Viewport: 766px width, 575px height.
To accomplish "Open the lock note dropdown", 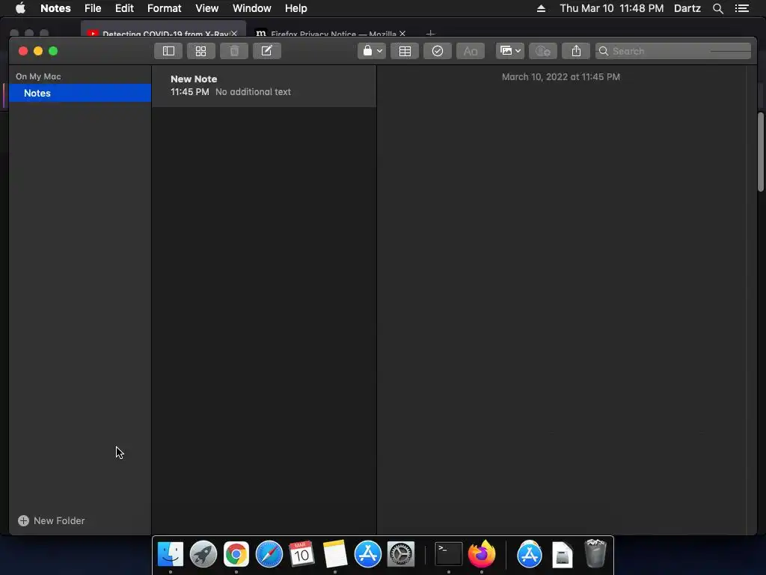I will (x=372, y=51).
